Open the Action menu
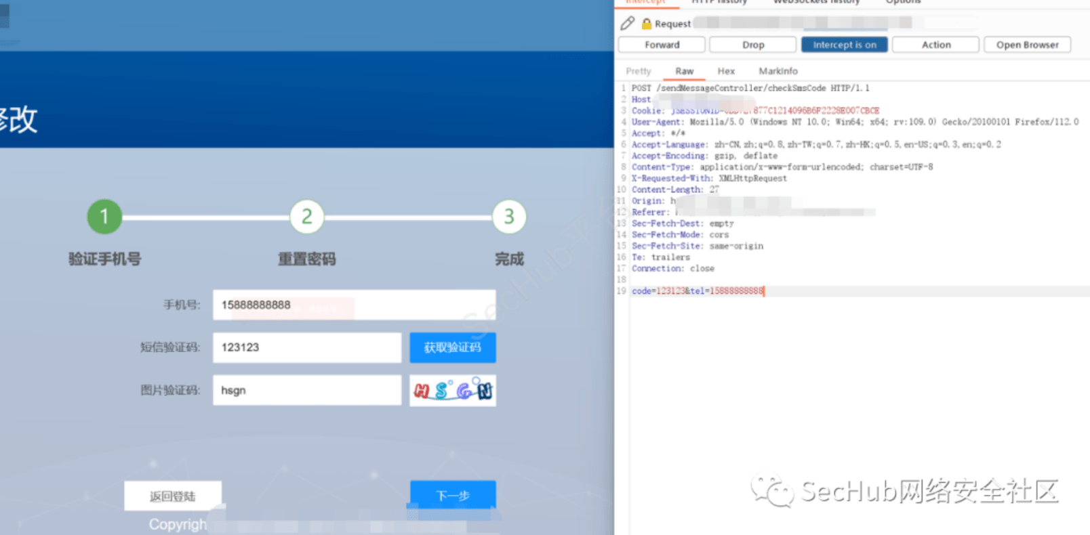Screen dimensions: 1090x535 pyautogui.click(x=936, y=45)
